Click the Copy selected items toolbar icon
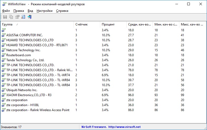The width and height of the screenshot is (207, 130). coord(11,17)
